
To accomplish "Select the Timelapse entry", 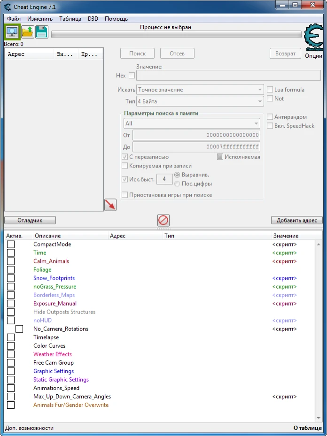I will [46, 337].
